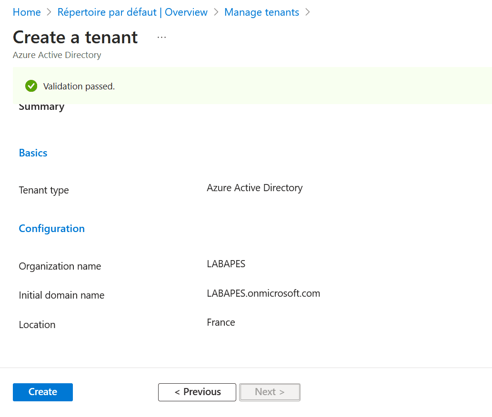492x417 pixels.
Task: Jump to the Basics section heading
Action: pos(33,153)
